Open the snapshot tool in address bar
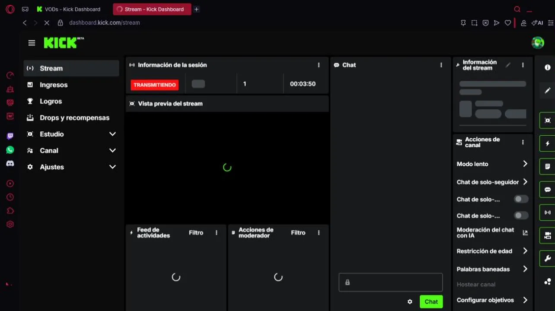Screen dimensions: 555x311 pyautogui.click(x=474, y=23)
